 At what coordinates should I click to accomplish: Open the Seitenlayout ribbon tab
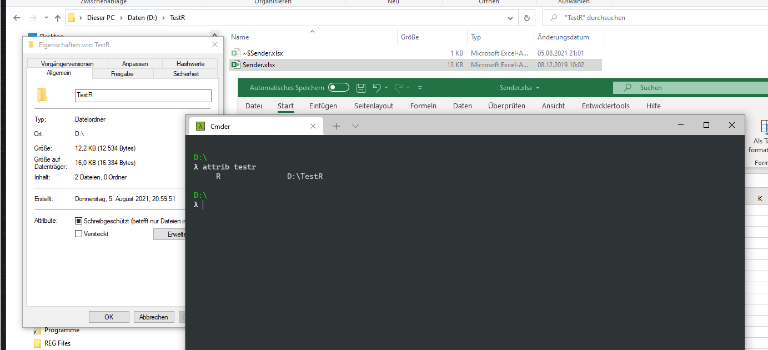point(374,106)
